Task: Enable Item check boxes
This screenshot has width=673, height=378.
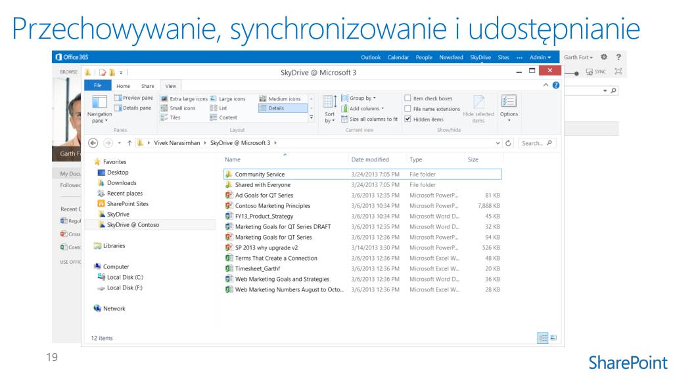Action: click(407, 98)
